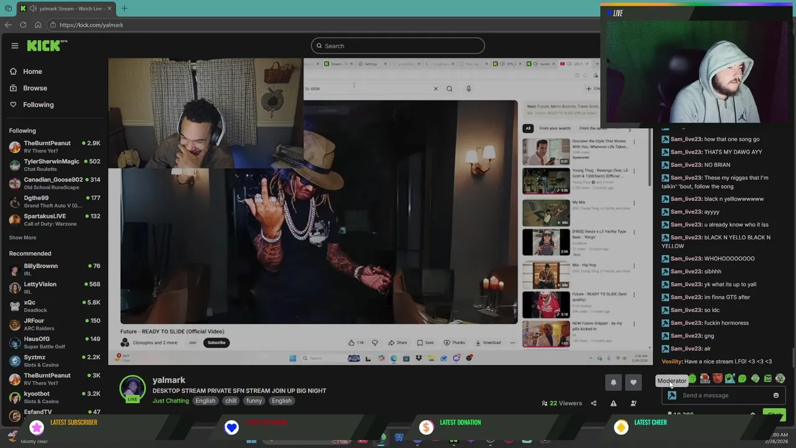Open JRFour recommended channel
The height and width of the screenshot is (448, 796).
55,324
